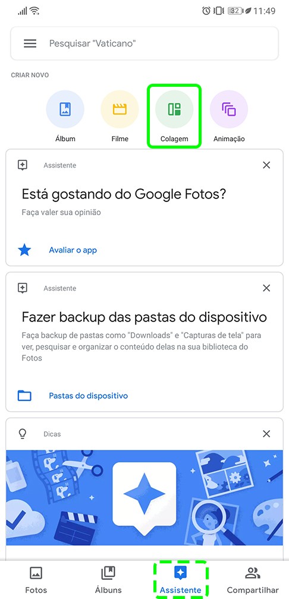Close the Dicas card
Viewport: 289px width, 599px height.
coord(266,434)
